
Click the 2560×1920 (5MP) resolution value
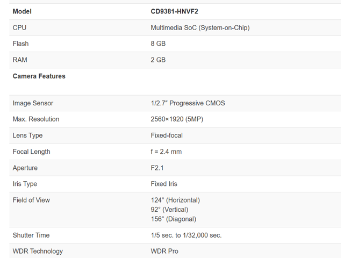coord(177,119)
